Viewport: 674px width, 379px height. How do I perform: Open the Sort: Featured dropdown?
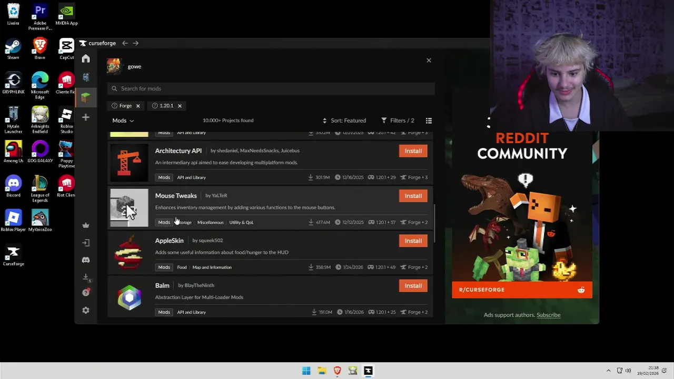point(344,121)
